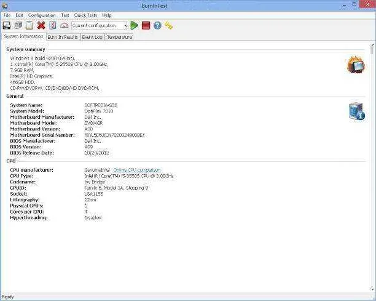The height and width of the screenshot is (301, 376).
Task: Minimize the BurnInTest window
Action: 344,5
